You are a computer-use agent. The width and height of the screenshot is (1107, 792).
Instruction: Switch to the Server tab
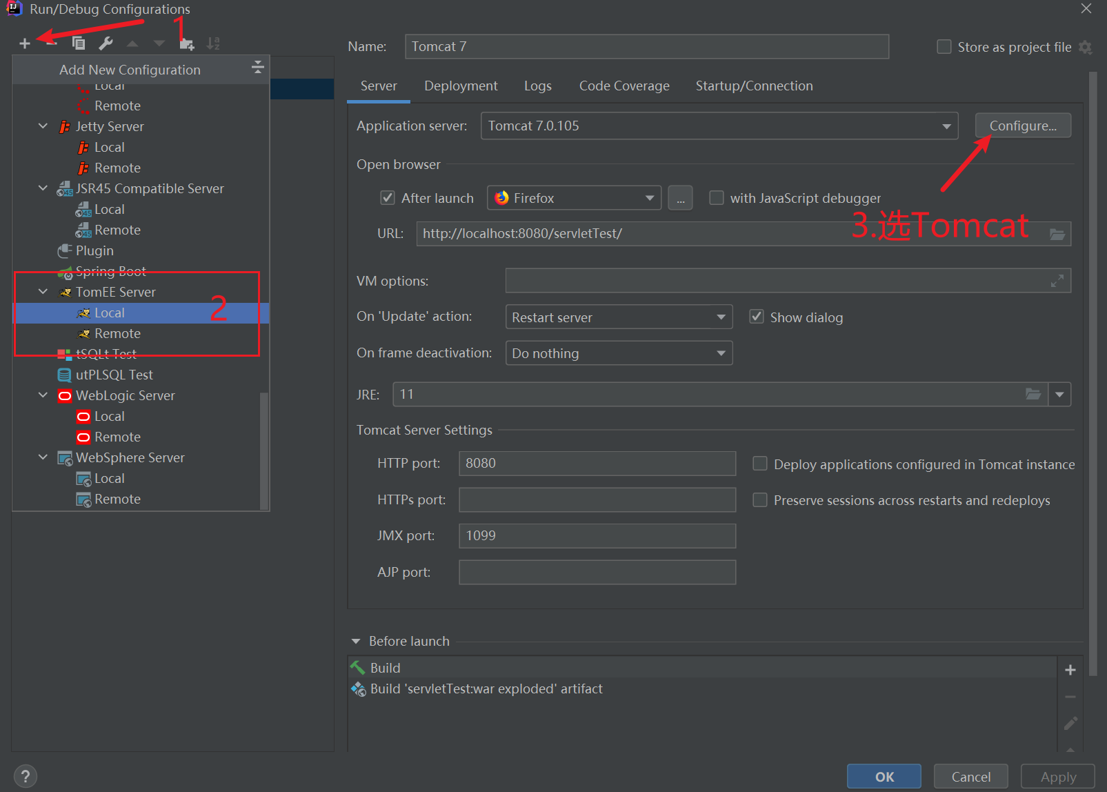click(379, 86)
